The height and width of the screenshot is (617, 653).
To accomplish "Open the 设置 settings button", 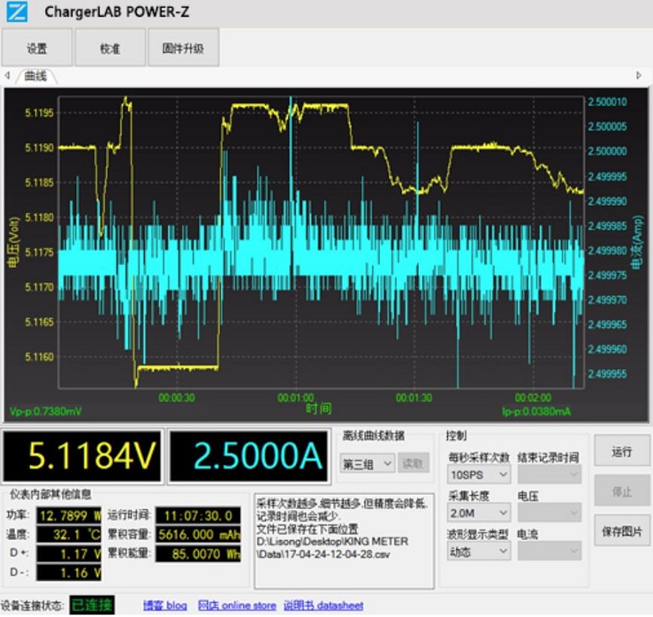I will [x=37, y=48].
